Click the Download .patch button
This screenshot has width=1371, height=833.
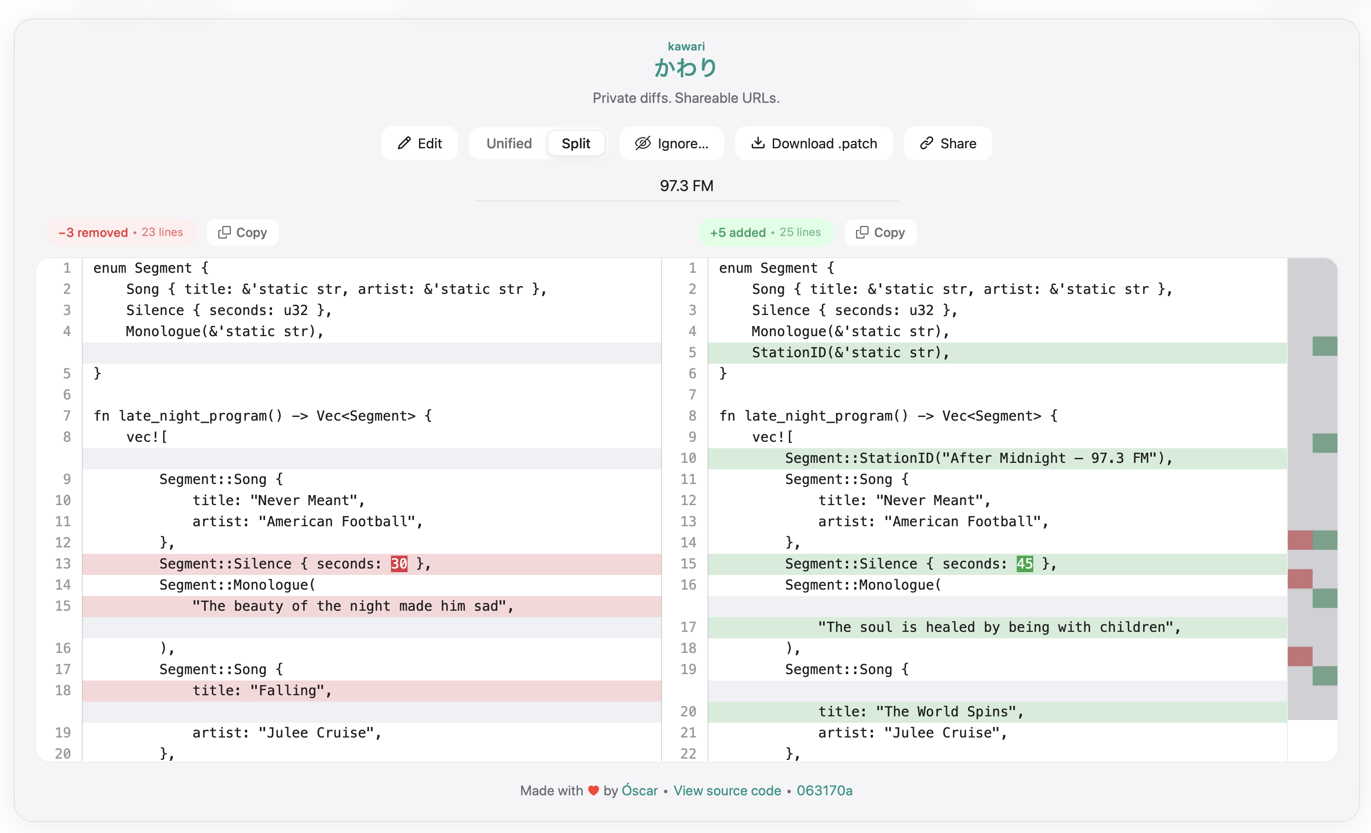coord(814,143)
